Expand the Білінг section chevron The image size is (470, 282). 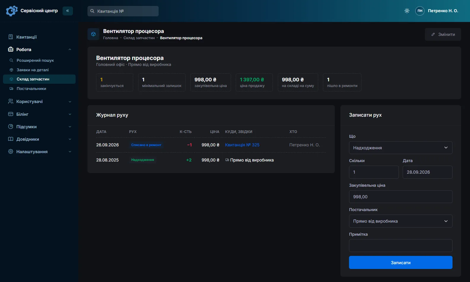[x=70, y=114]
